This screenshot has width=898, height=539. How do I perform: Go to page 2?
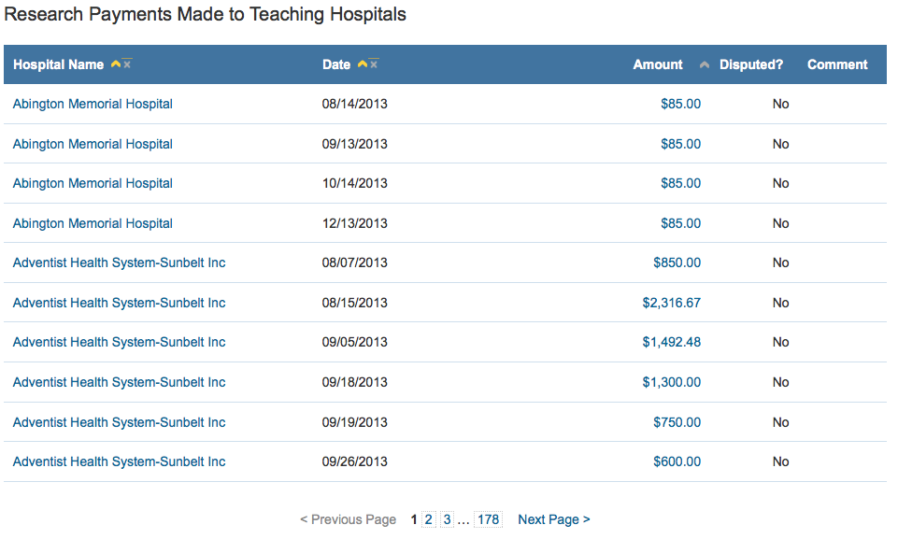(428, 519)
